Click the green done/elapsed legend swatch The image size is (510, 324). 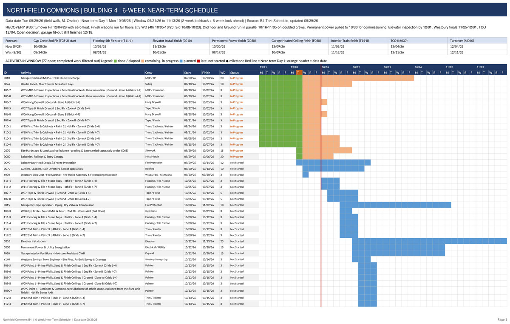click(115, 61)
